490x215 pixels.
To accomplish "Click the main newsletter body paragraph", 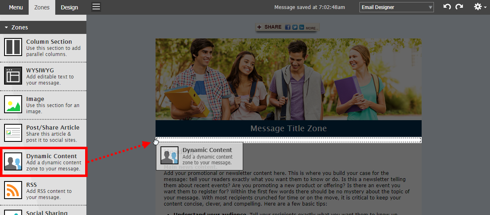I will pos(287,189).
